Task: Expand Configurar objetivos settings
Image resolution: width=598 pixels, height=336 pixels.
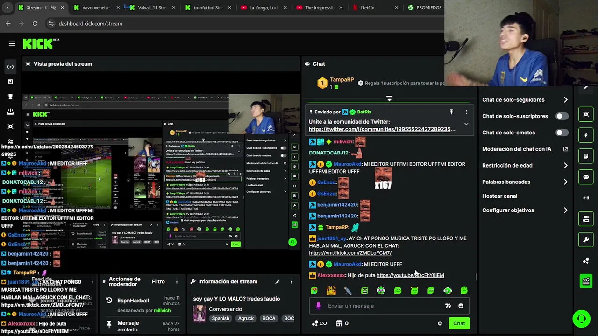Action: [x=565, y=210]
